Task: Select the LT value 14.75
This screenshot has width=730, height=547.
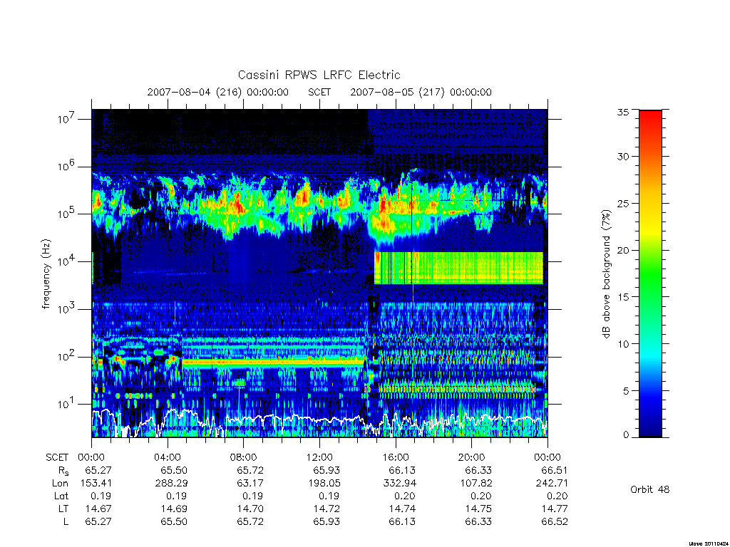Action: [x=478, y=509]
